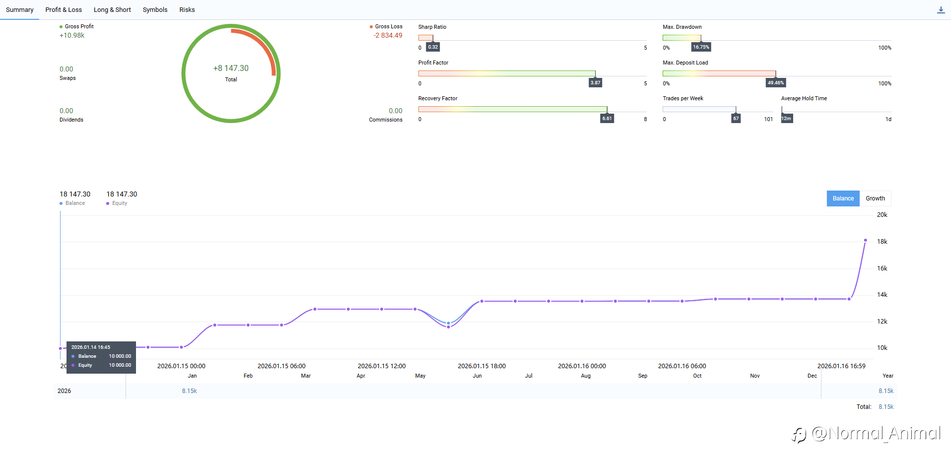
Task: Switch chart to Growth view
Action: [875, 198]
